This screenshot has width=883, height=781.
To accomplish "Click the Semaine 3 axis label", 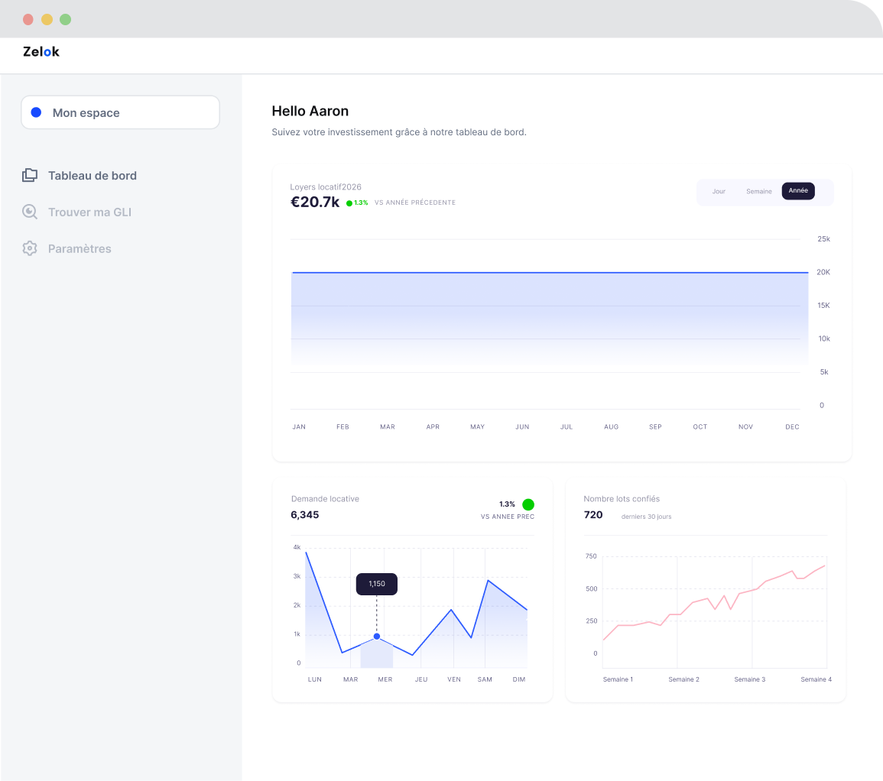I will pyautogui.click(x=749, y=679).
